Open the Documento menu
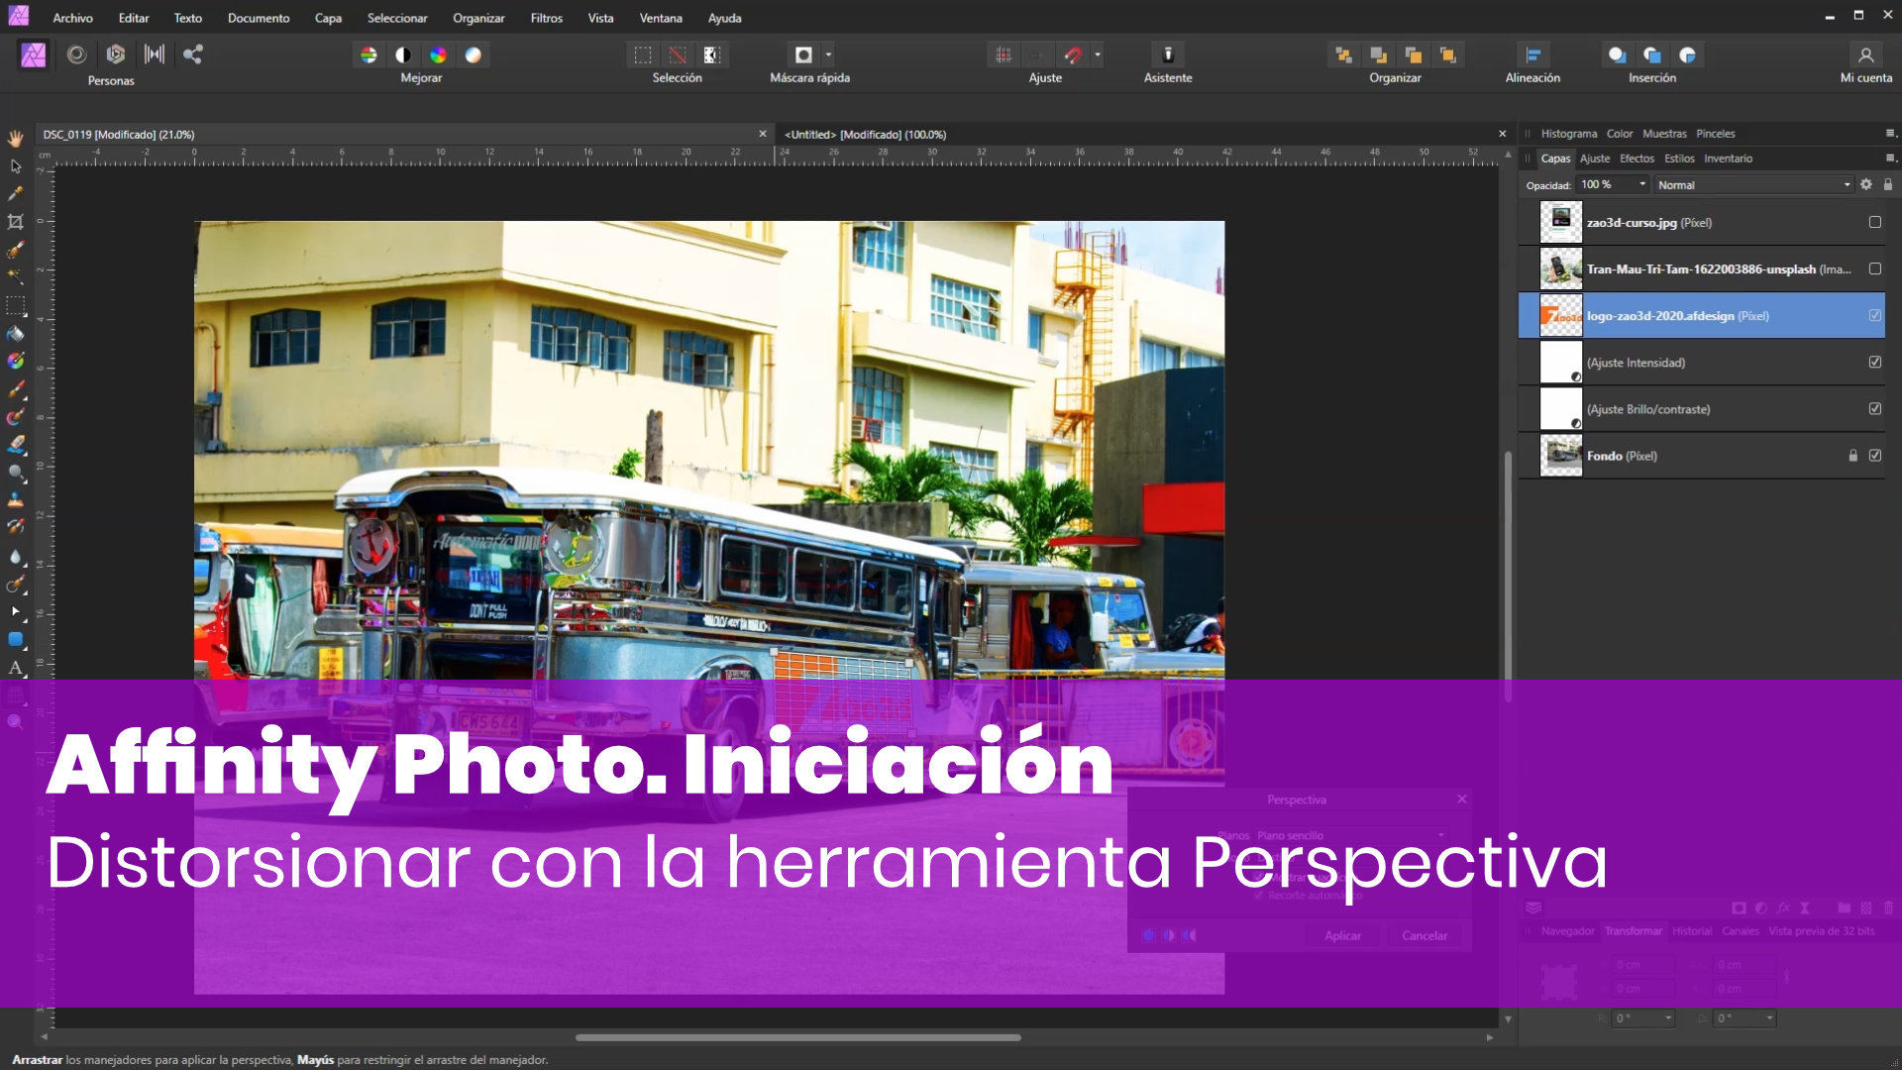 click(259, 18)
